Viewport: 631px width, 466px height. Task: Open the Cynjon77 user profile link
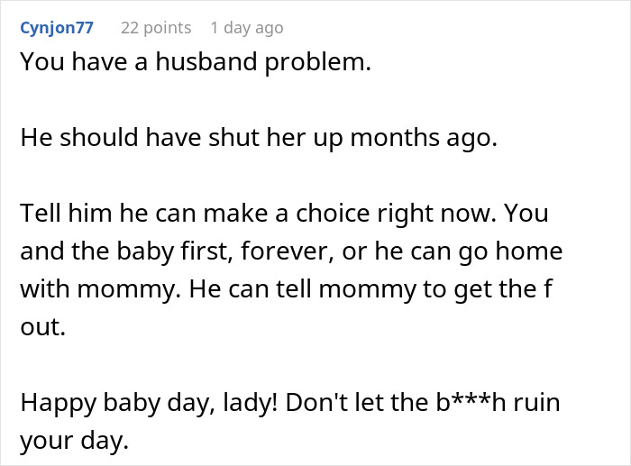point(56,28)
